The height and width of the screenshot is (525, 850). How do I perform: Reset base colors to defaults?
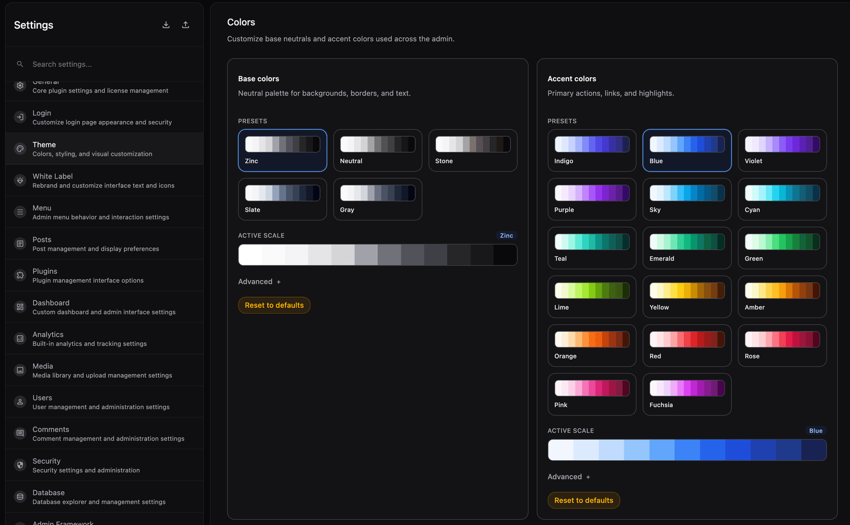[x=274, y=305]
